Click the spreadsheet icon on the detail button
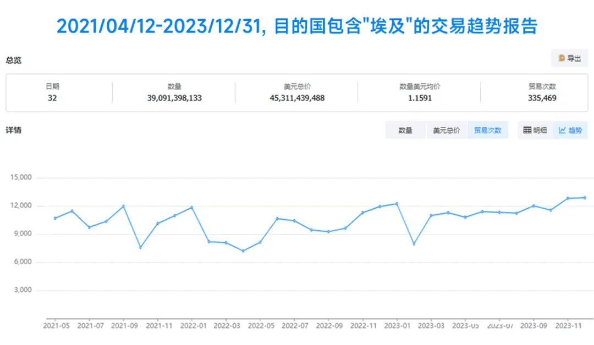Viewport: 594px width, 345px height. pos(527,130)
